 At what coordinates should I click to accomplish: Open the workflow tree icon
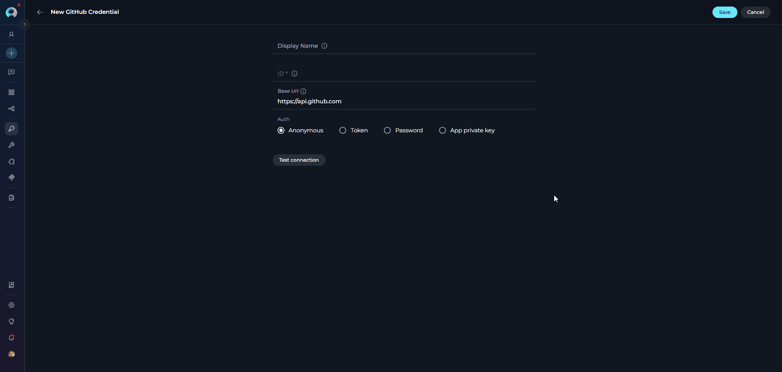pos(11,109)
